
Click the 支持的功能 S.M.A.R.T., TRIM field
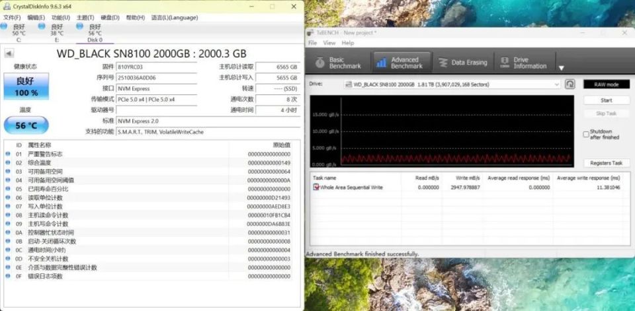point(208,132)
